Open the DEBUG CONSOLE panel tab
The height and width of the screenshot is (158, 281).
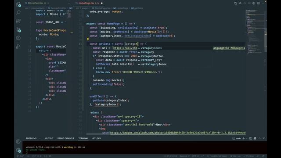point(66,138)
